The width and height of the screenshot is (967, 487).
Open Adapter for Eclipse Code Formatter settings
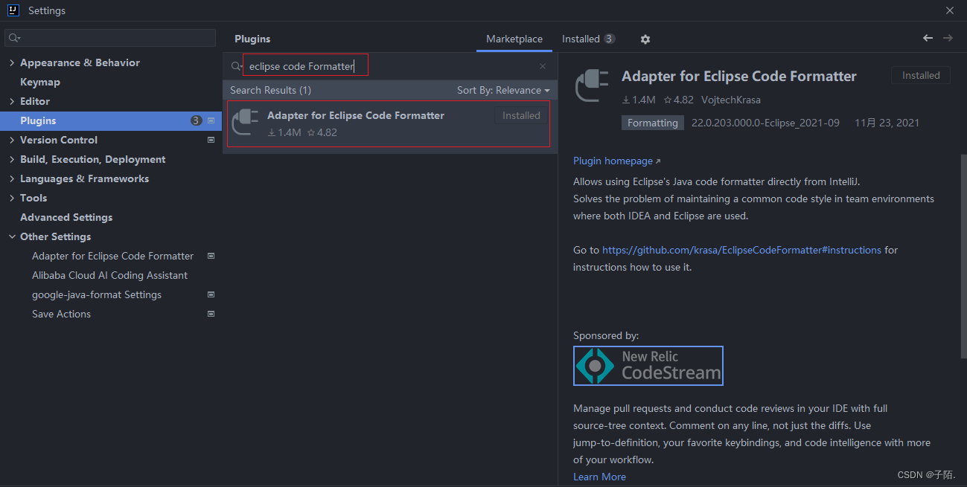coord(112,256)
